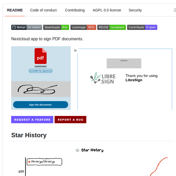Click the handwritten signature area
176x176 pixels.
pyautogui.click(x=41, y=89)
